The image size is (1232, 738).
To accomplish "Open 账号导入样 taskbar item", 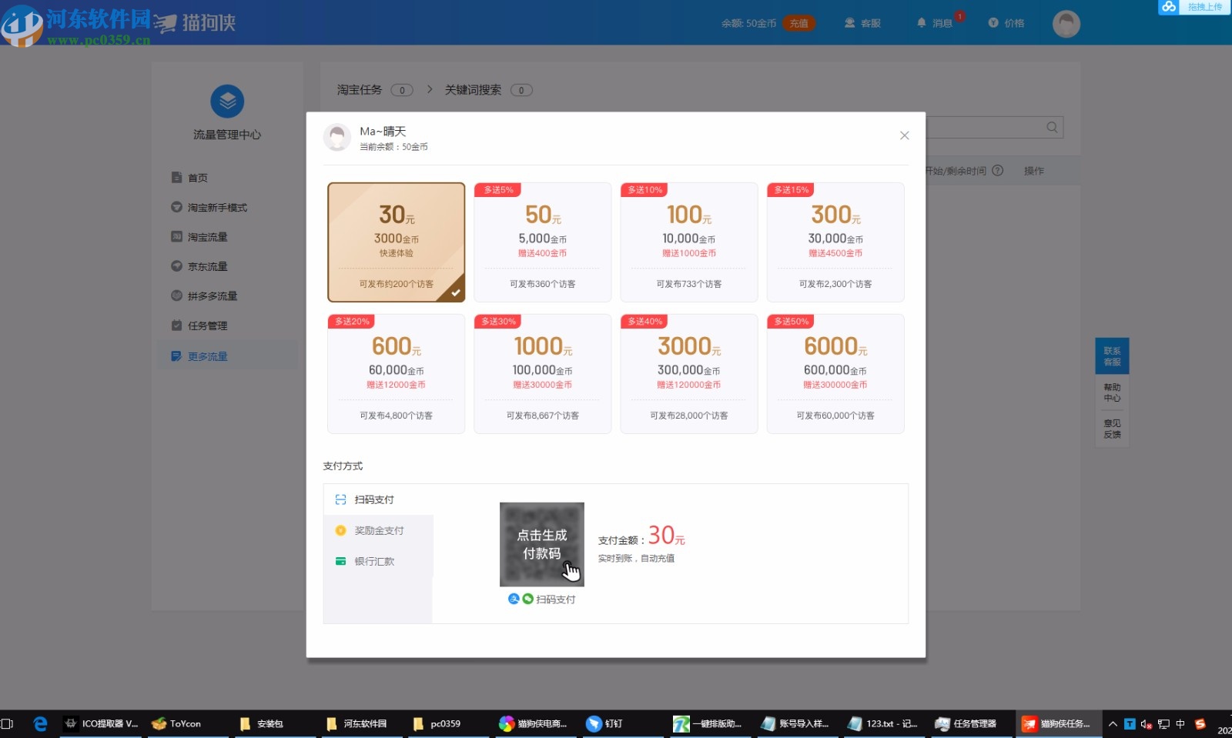I will point(798,723).
